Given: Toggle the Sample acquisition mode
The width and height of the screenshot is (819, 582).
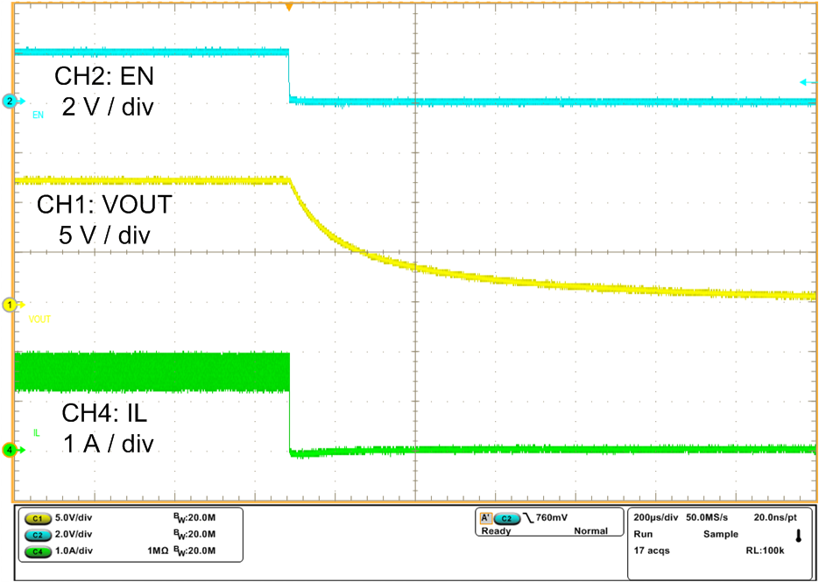Looking at the screenshot, I should (x=723, y=534).
